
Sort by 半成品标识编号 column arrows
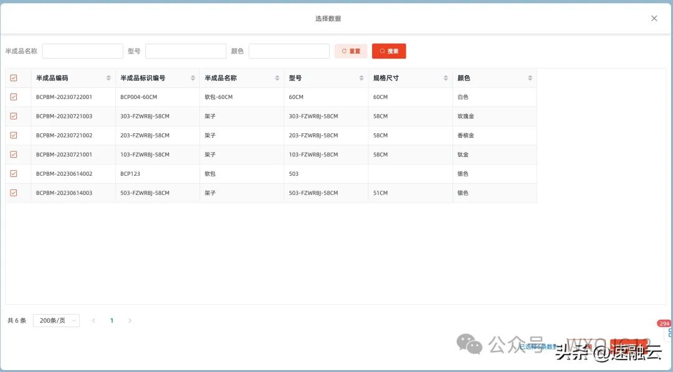click(193, 78)
